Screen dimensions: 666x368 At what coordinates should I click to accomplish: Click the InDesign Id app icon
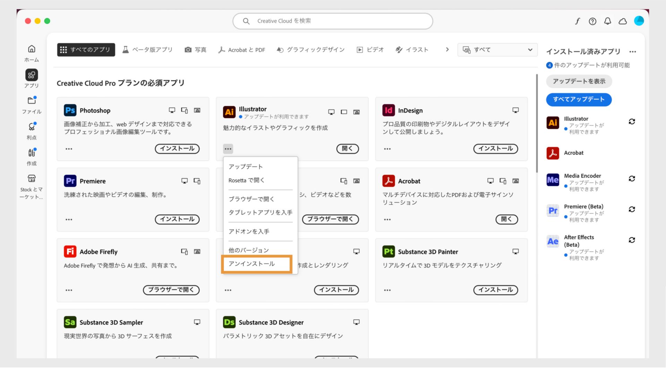coord(388,110)
